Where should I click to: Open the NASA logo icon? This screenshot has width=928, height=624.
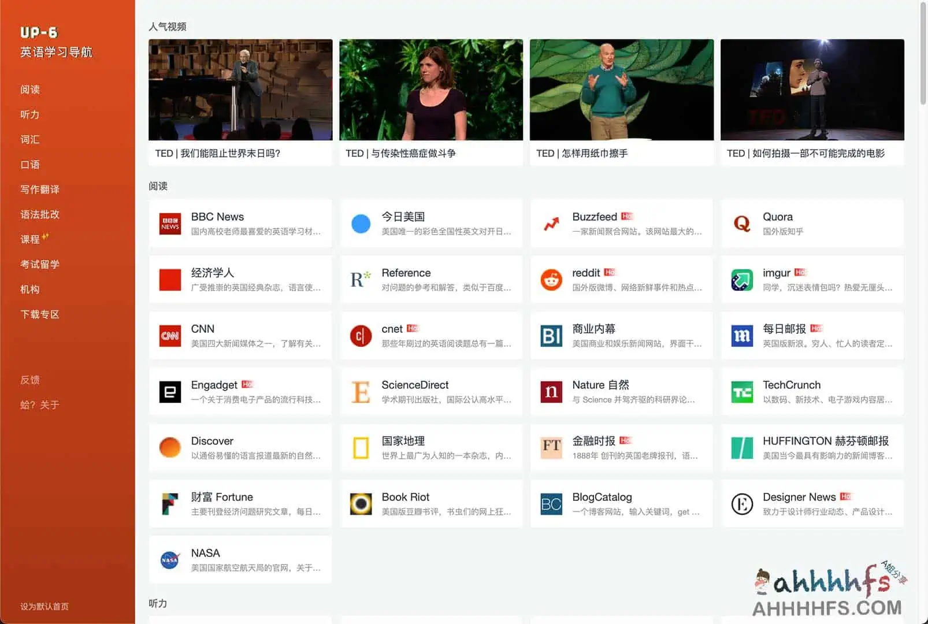click(x=170, y=560)
